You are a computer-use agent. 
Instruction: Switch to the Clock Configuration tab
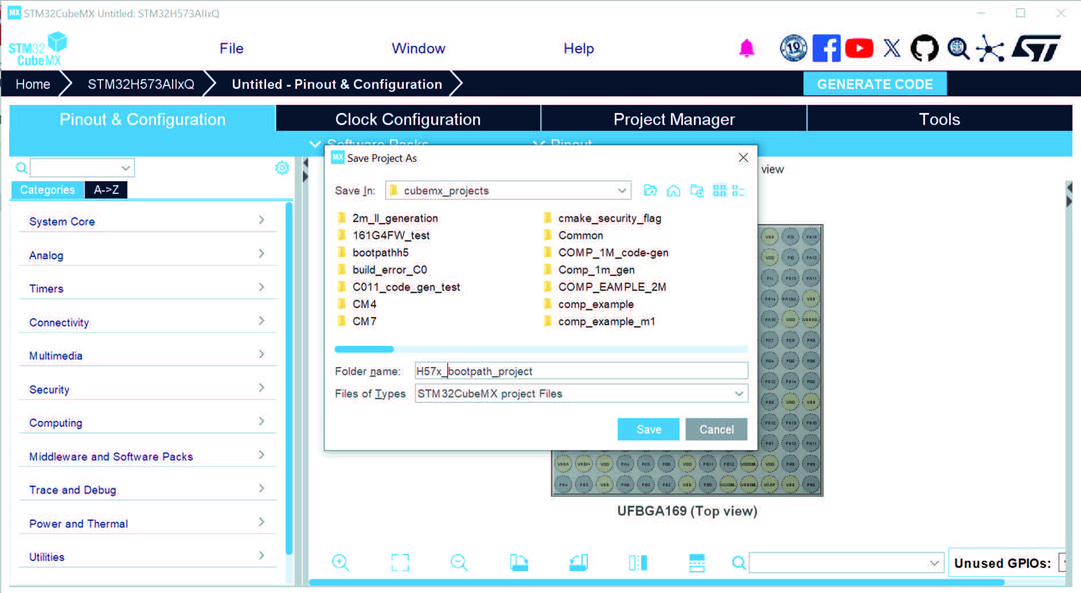tap(408, 119)
